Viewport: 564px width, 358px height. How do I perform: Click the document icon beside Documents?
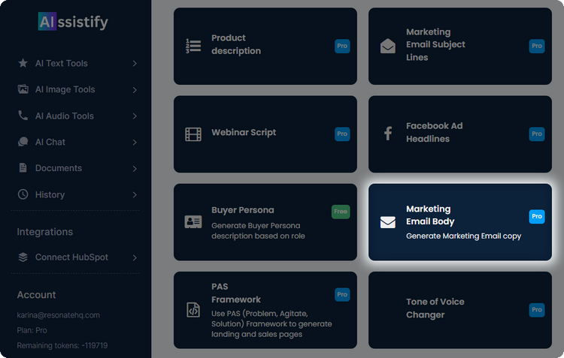click(23, 168)
